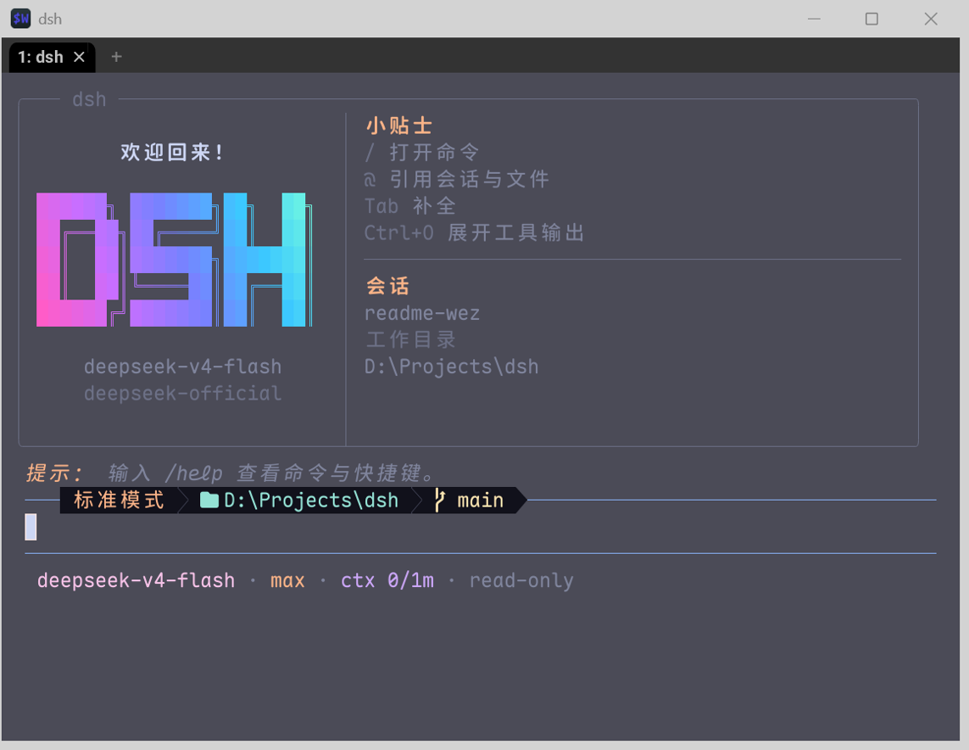Click the 'Ctrl+O 展开工具输出' tip line
The image size is (969, 750).
[474, 233]
